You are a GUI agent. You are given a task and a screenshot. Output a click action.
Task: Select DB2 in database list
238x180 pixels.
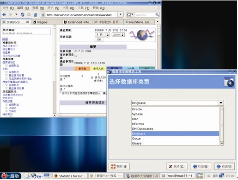pos(175,119)
